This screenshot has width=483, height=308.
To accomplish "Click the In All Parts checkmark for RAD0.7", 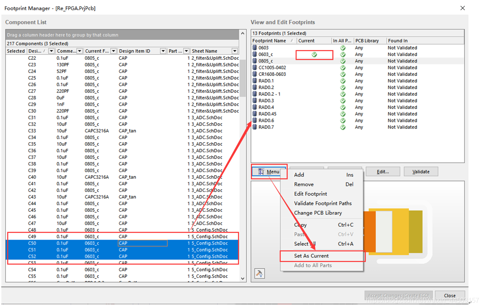I will (343, 127).
